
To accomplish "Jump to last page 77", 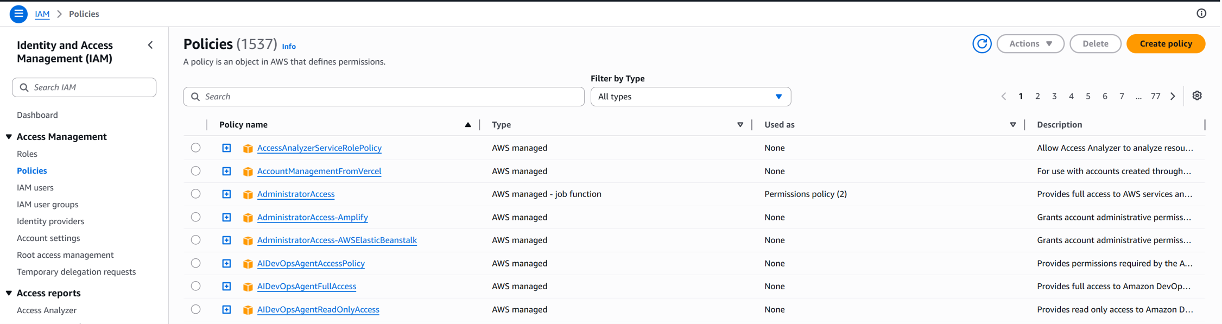I will click(1155, 97).
